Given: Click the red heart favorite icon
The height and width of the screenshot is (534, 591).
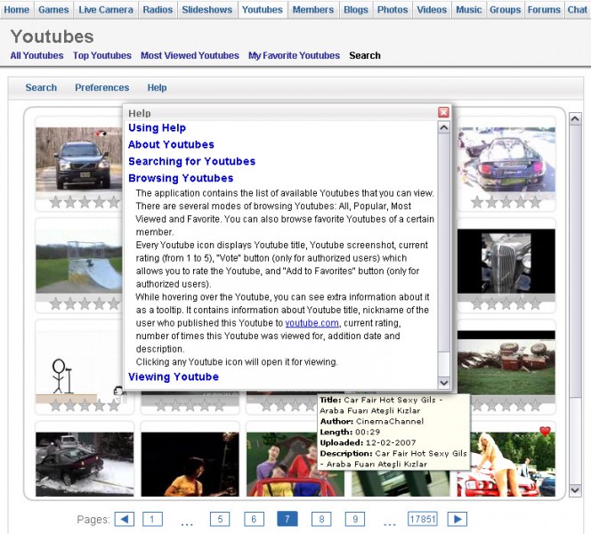Looking at the screenshot, I should pyautogui.click(x=545, y=431).
